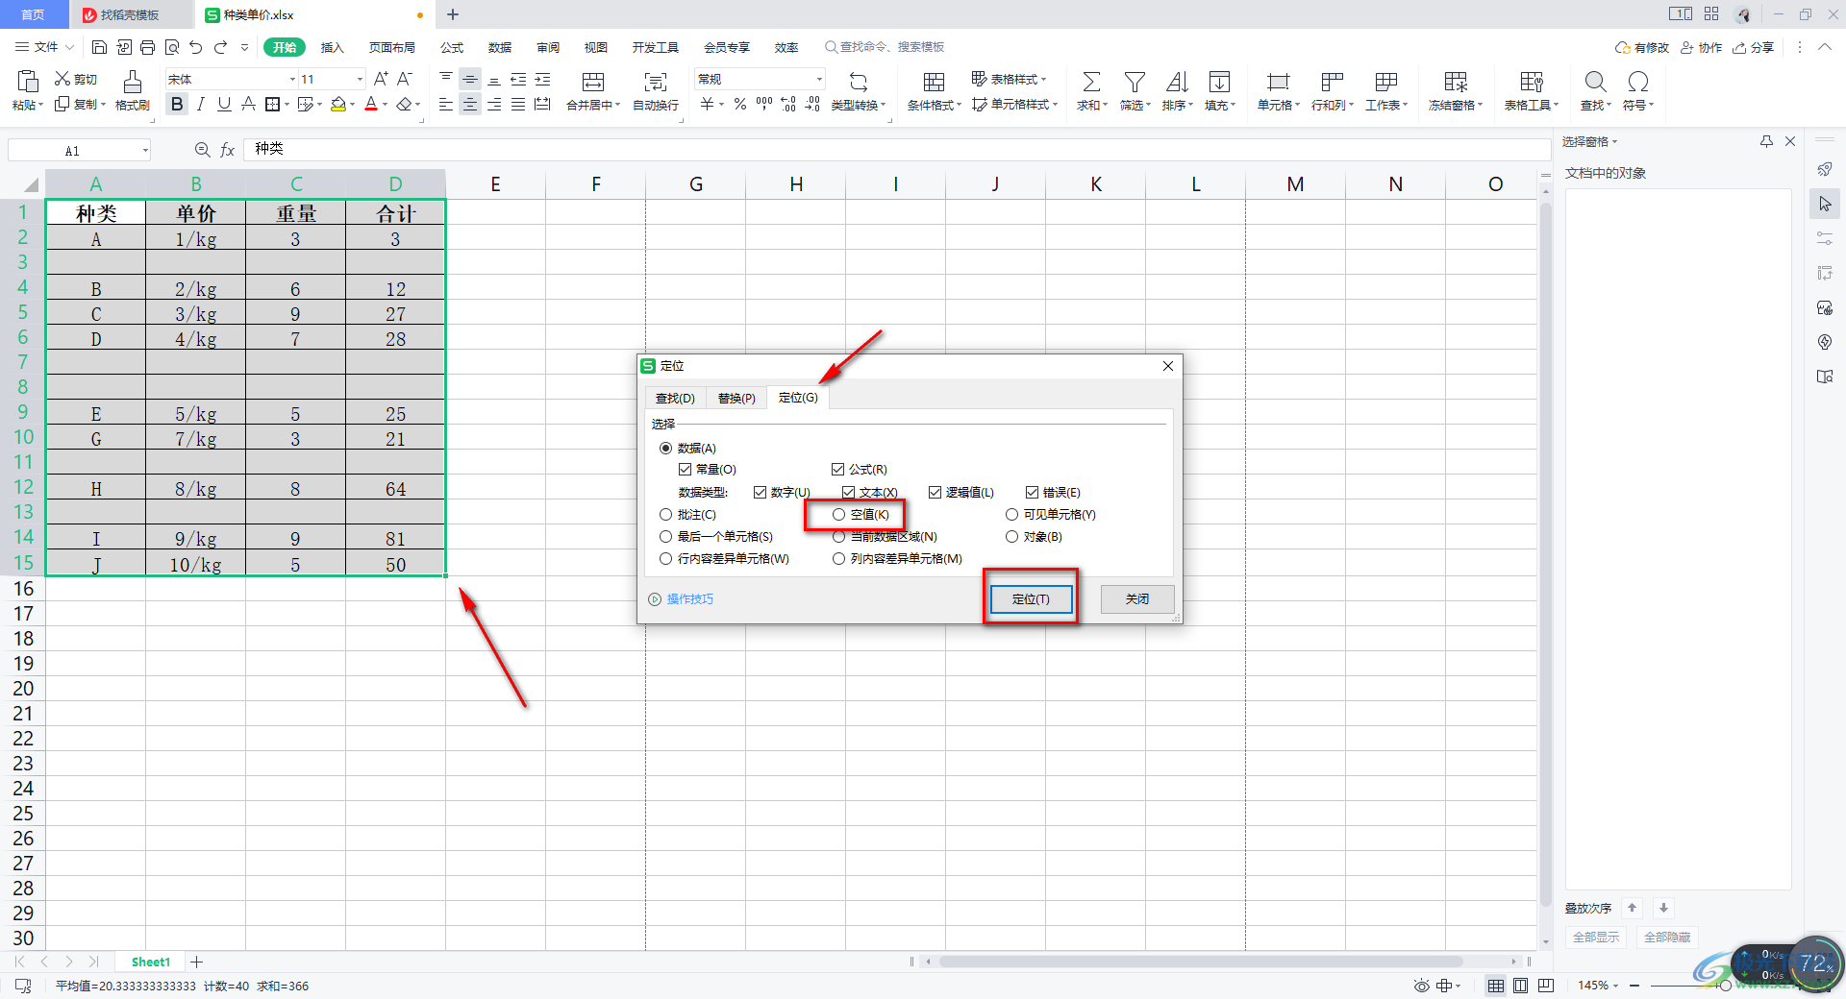Click the fx insert function icon
Image resolution: width=1846 pixels, height=999 pixels.
pyautogui.click(x=228, y=150)
